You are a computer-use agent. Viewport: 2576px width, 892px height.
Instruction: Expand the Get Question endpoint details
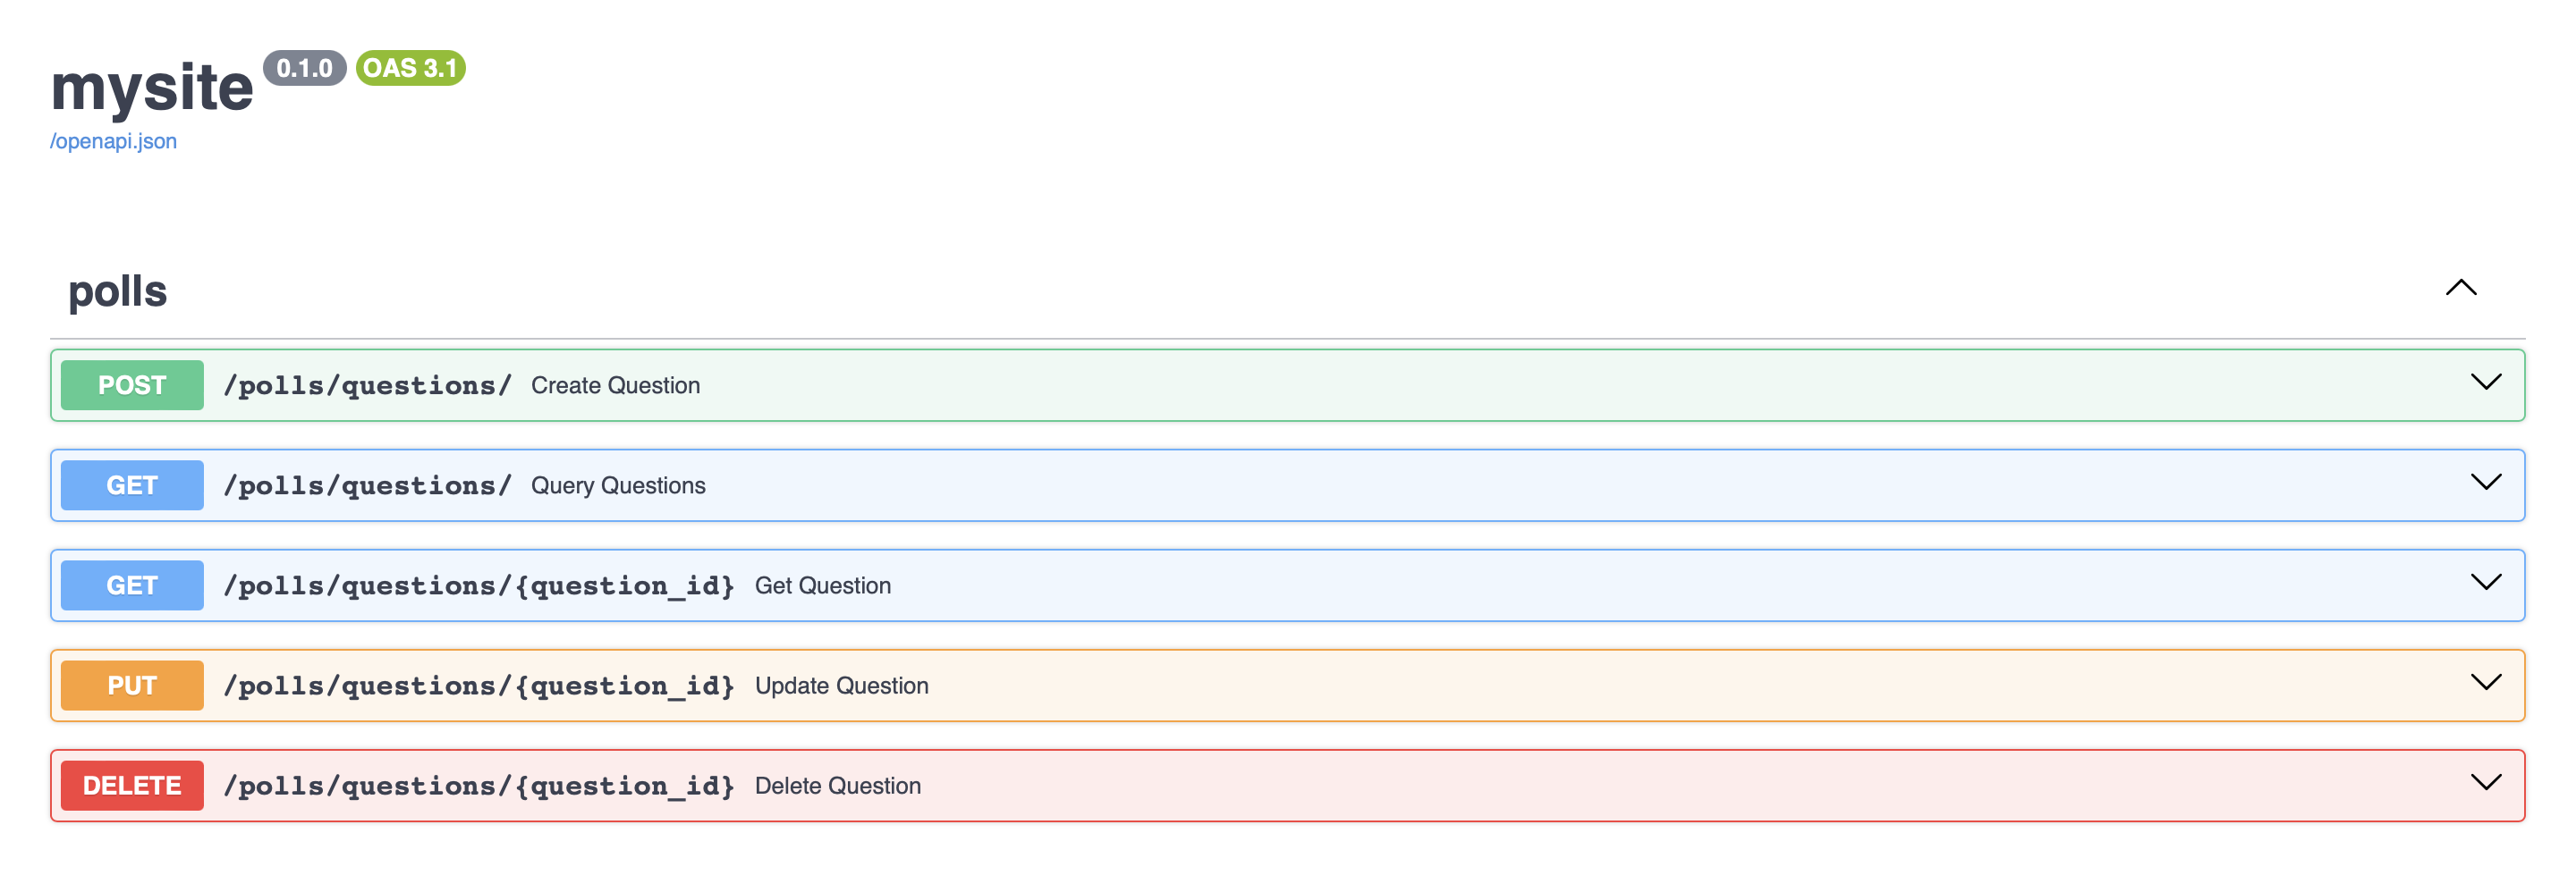pyautogui.click(x=2487, y=585)
